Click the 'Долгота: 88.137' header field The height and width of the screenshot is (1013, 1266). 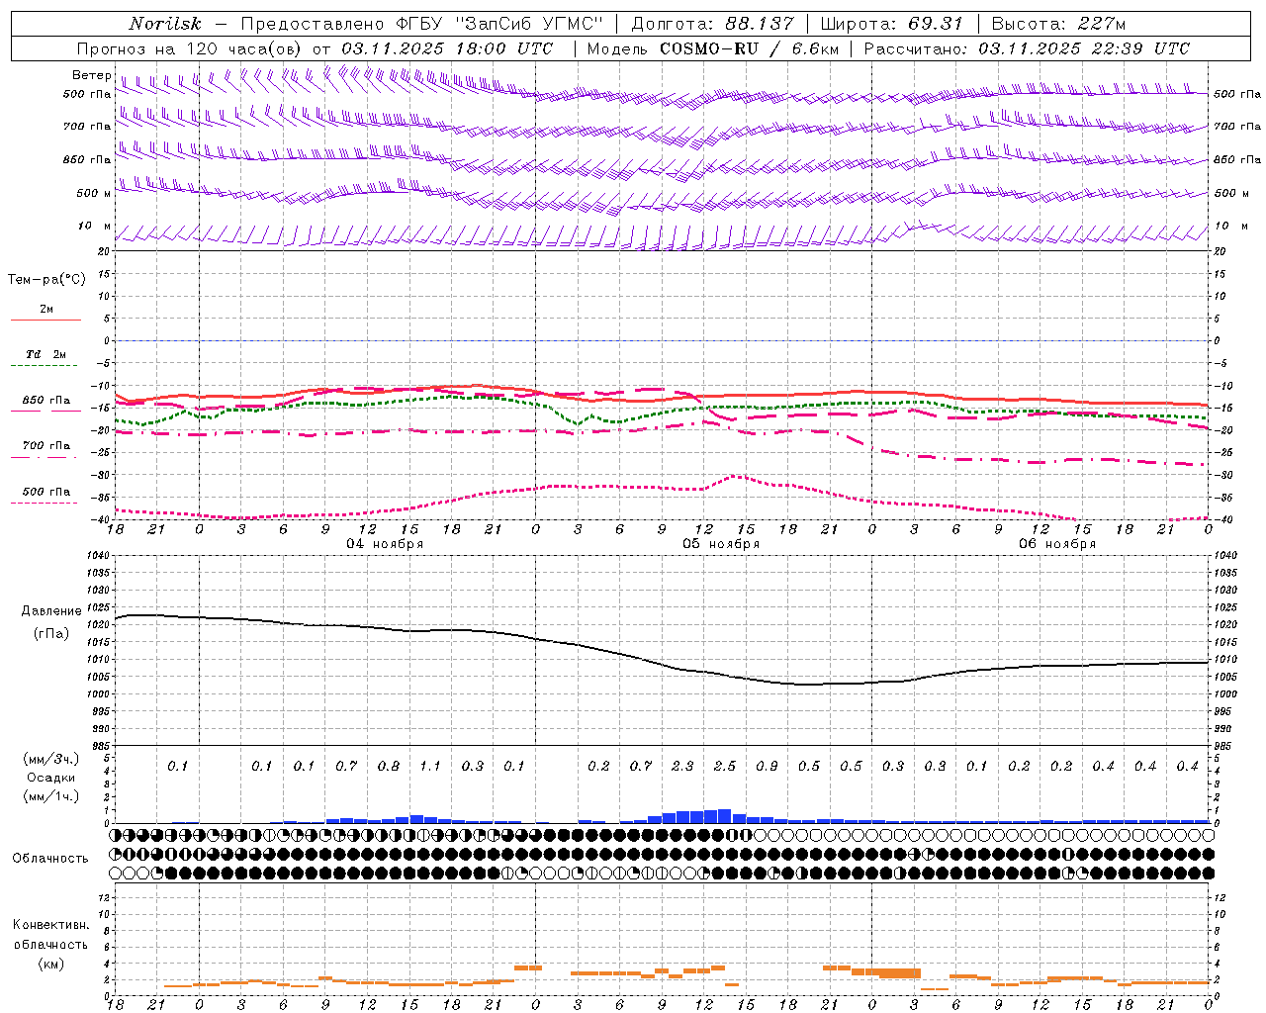712,24
